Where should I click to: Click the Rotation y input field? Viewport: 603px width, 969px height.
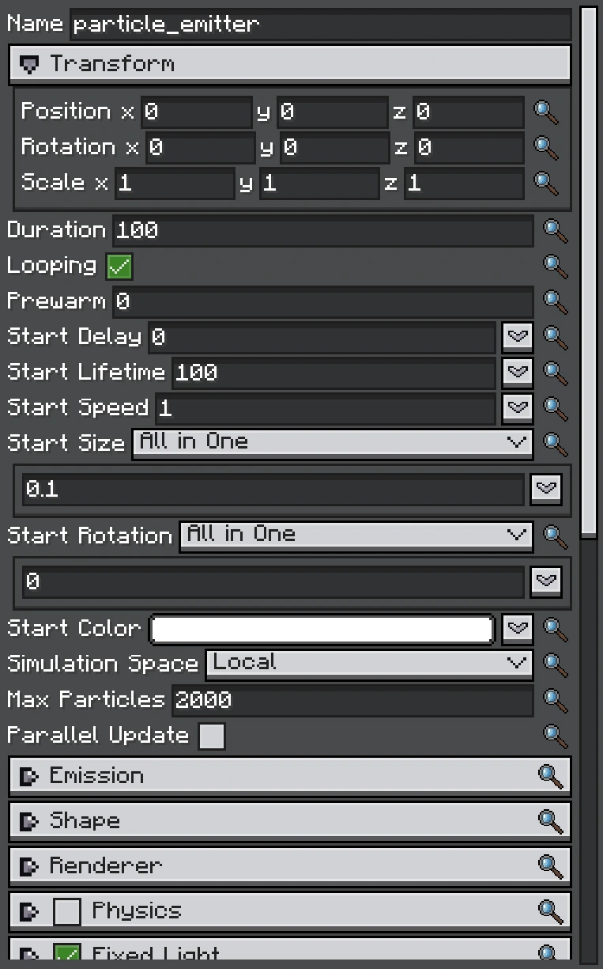click(335, 148)
